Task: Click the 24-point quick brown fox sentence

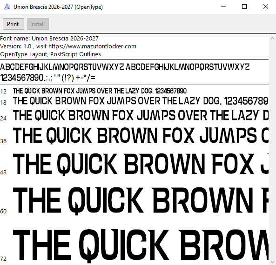Action: point(141,115)
